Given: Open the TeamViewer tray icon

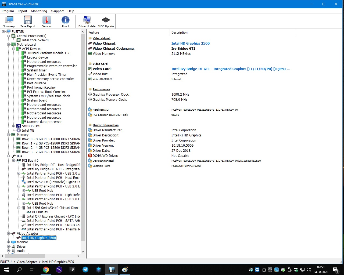Looking at the screenshot, I should (x=257, y=270).
